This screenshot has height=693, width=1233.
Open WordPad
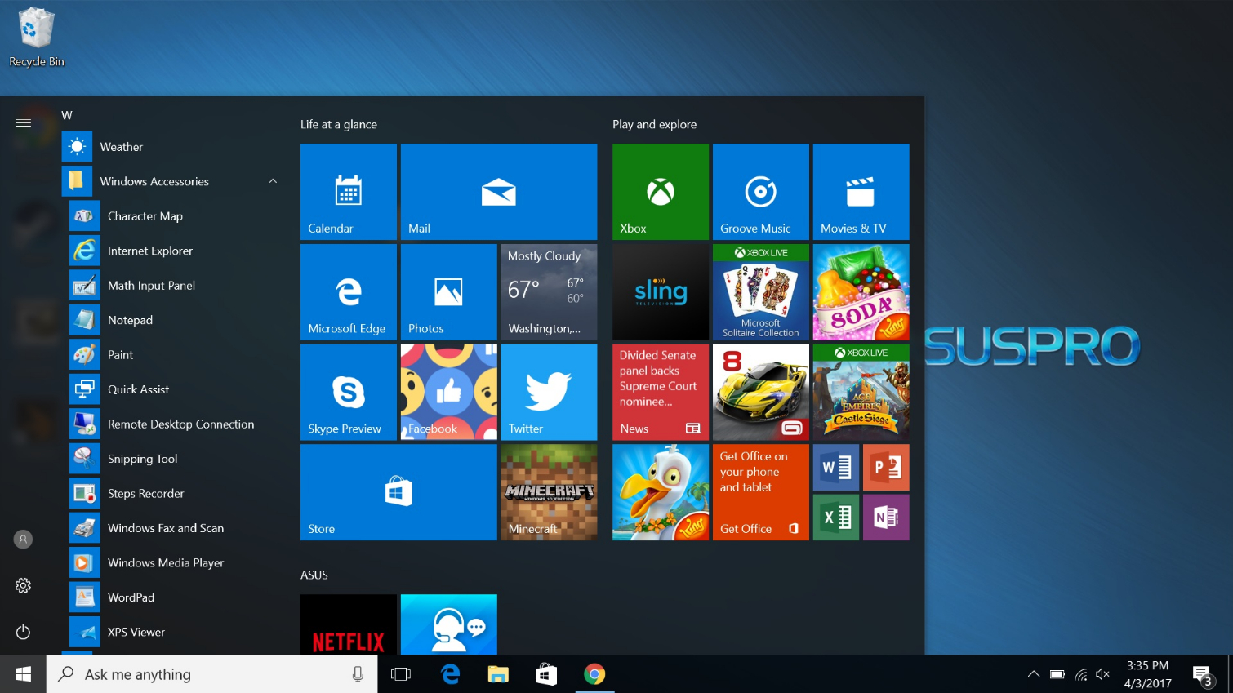point(174,597)
